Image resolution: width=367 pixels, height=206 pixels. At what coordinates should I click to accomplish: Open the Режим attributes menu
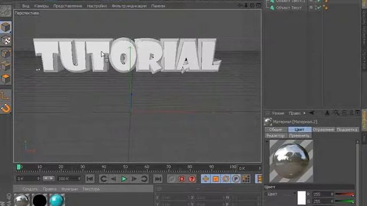pos(278,113)
